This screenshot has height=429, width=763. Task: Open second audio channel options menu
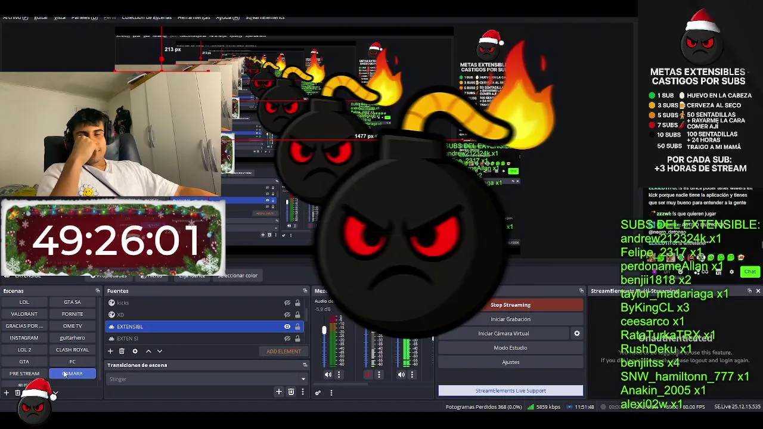379,375
